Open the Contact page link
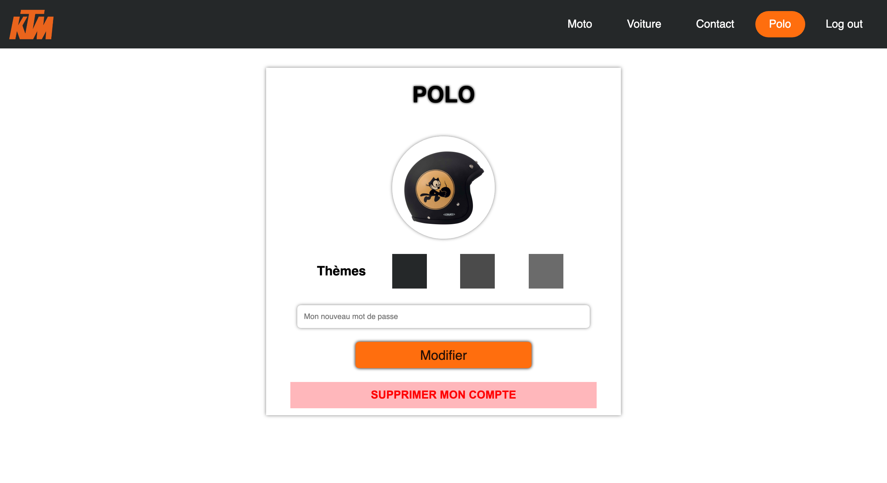This screenshot has height=483, width=887. (715, 24)
